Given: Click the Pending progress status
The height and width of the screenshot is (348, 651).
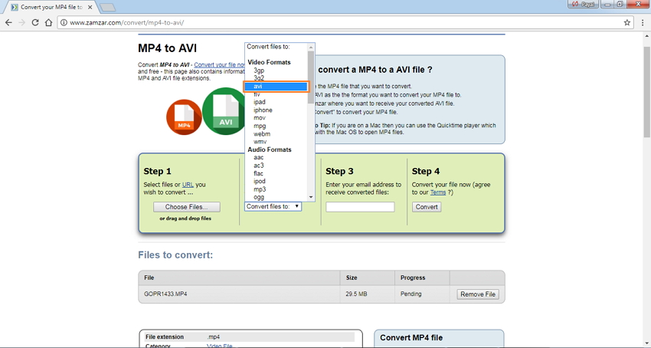Looking at the screenshot, I should click(x=411, y=294).
